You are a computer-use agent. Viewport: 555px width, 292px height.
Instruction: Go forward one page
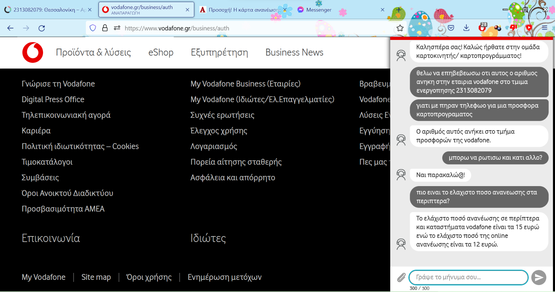(26, 28)
